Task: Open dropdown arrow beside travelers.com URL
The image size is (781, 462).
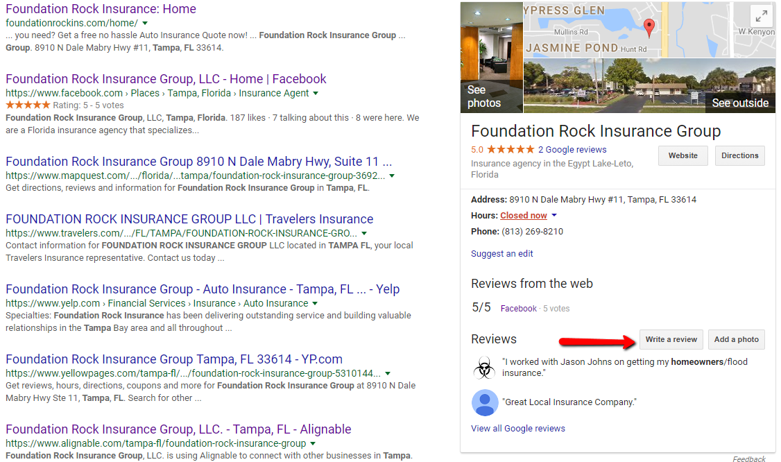Action: 364,233
